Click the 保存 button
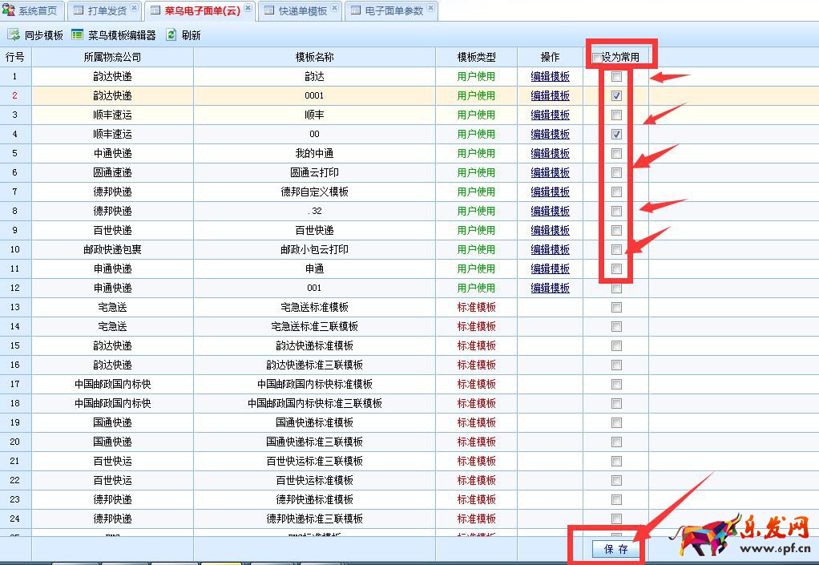The image size is (819, 565). (616, 549)
